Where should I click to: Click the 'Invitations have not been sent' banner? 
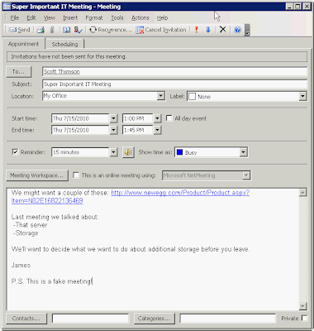tap(157, 56)
